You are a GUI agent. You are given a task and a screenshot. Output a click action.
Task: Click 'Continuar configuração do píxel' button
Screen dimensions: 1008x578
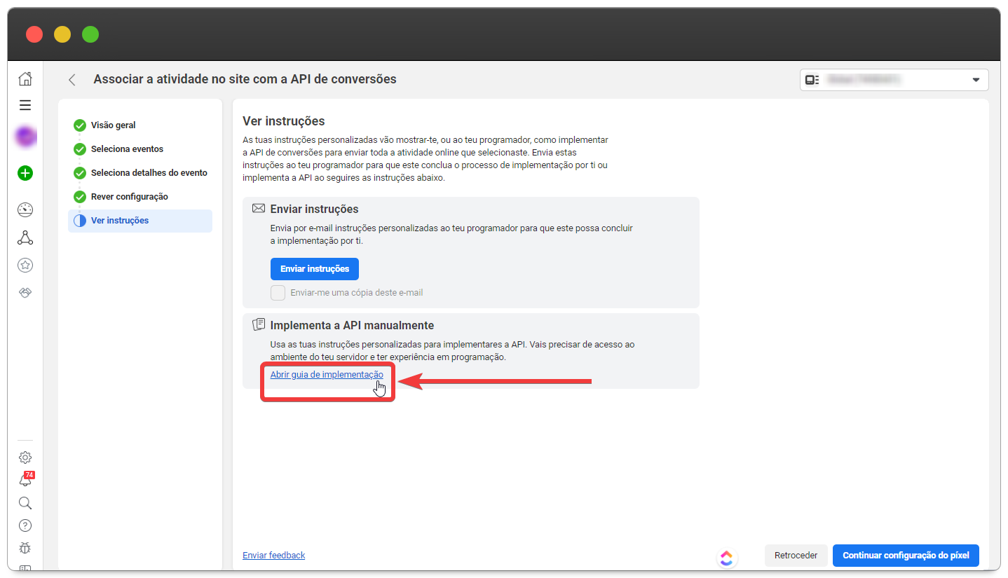[905, 556]
